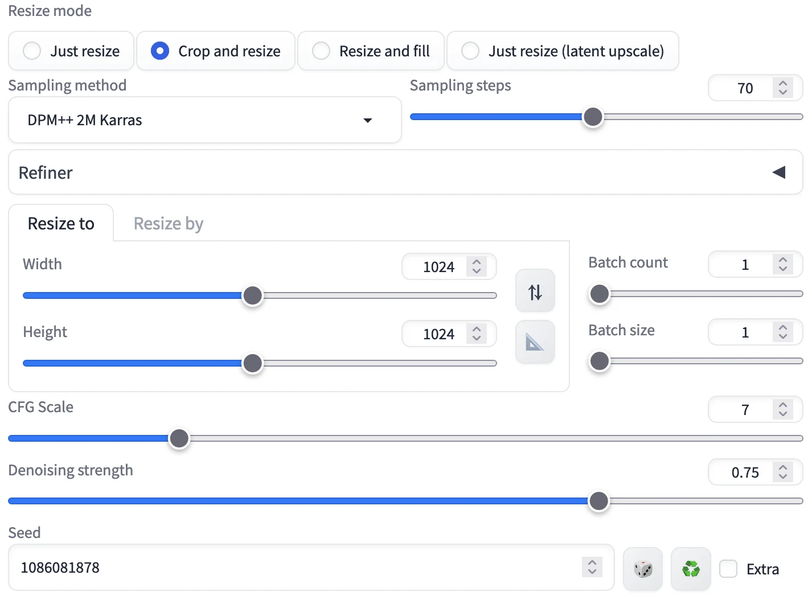Screen dimensions: 812x600
Task: Click the Batch count stepper arrows
Action: click(783, 264)
